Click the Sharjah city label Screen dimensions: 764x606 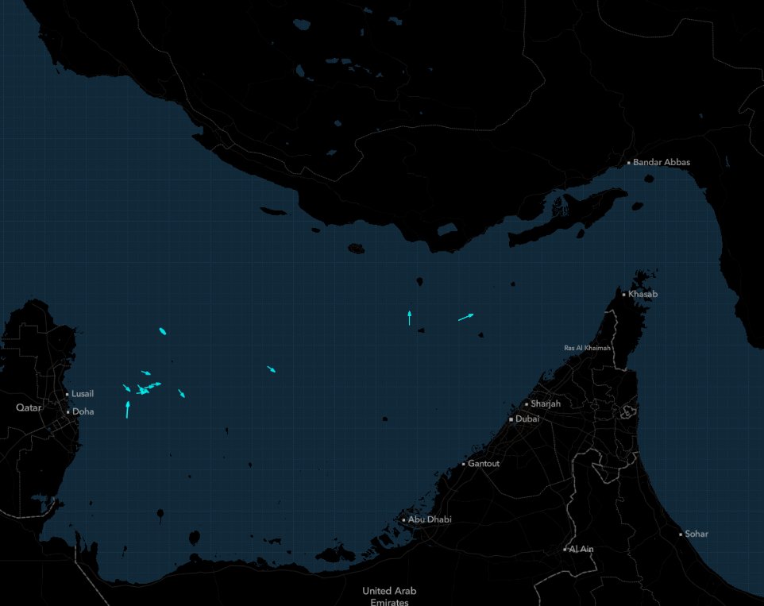coord(546,403)
